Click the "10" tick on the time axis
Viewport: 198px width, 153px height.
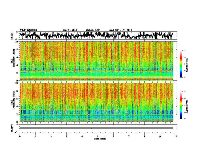(176, 136)
